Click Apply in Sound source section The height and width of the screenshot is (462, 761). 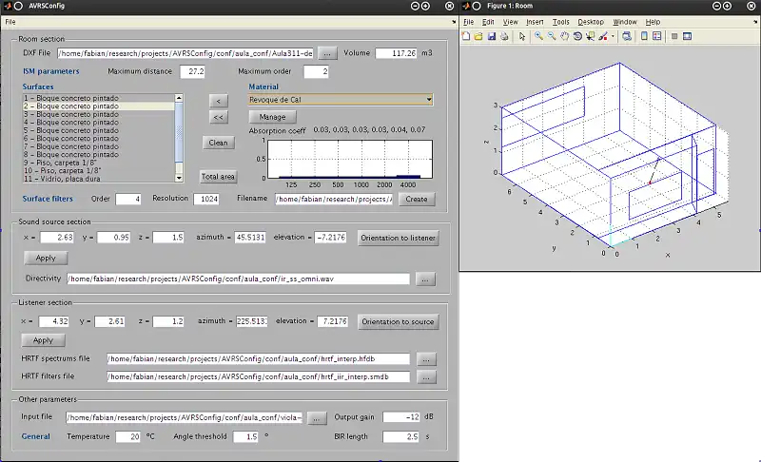(46, 258)
